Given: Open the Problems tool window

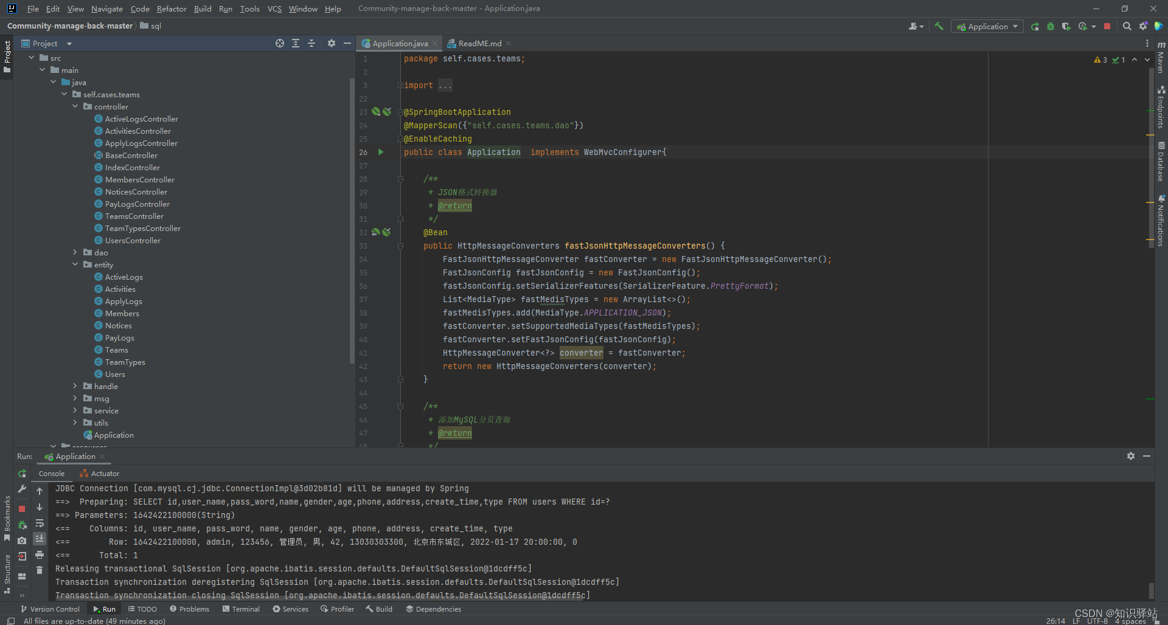Looking at the screenshot, I should tap(189, 609).
